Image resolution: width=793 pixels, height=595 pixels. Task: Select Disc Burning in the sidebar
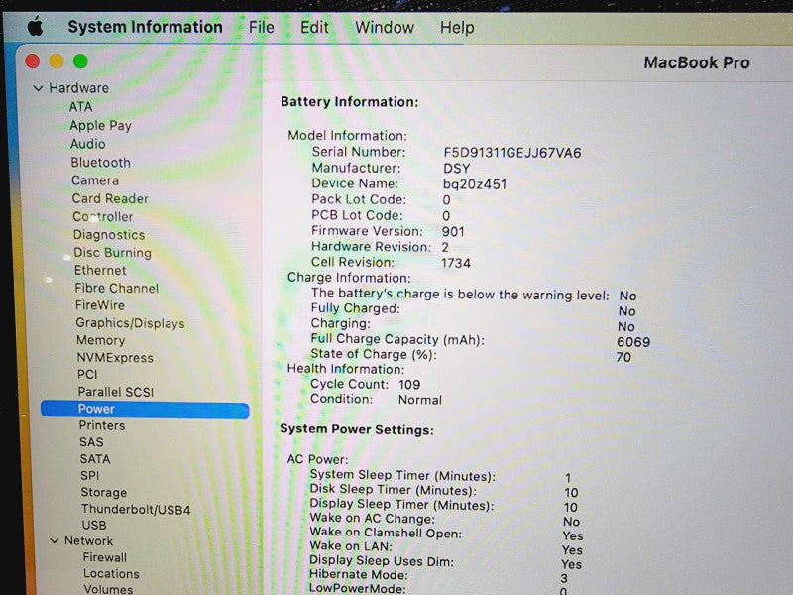pyautogui.click(x=112, y=253)
